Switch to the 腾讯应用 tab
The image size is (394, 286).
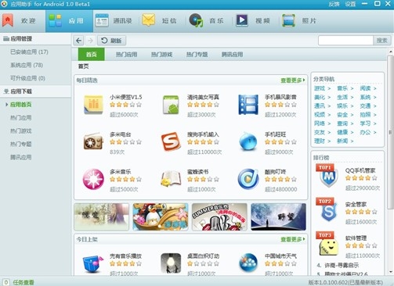[232, 55]
